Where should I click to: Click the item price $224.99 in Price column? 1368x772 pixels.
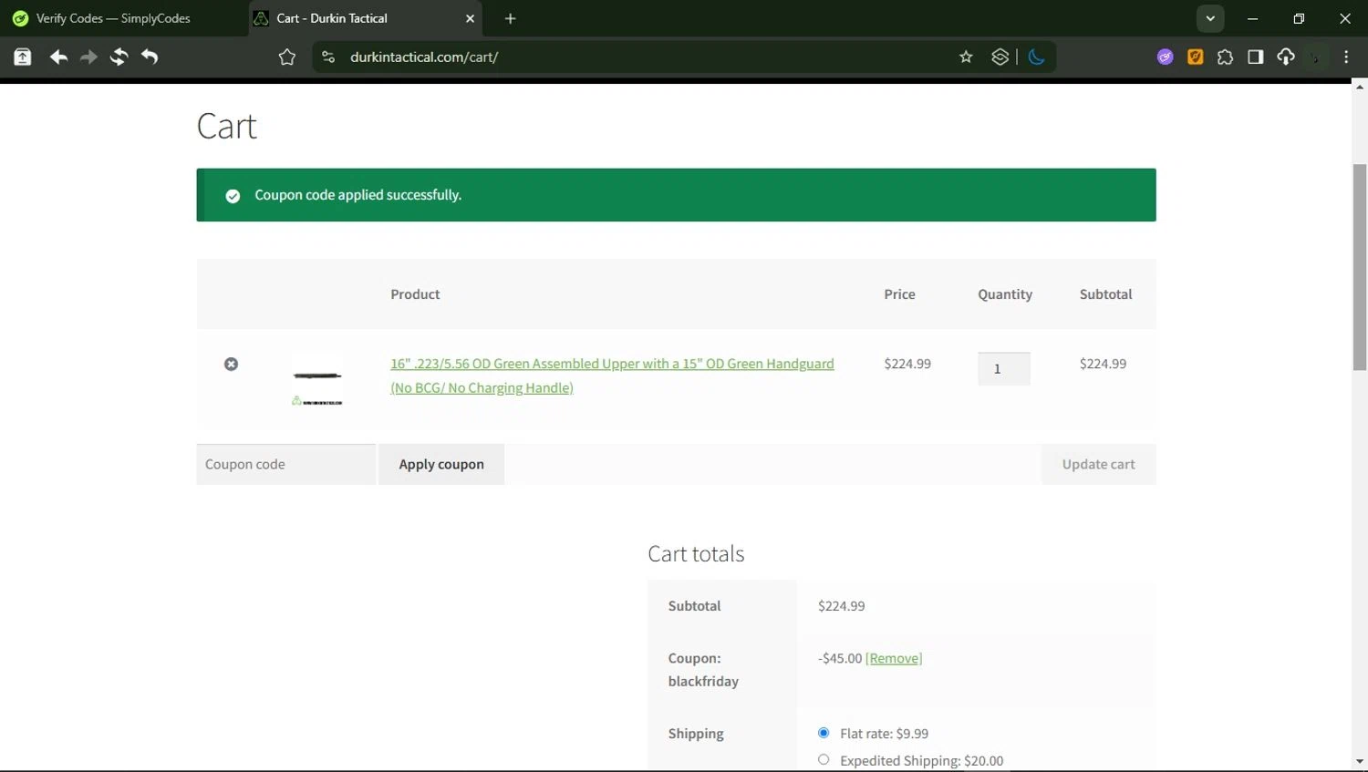click(x=907, y=364)
